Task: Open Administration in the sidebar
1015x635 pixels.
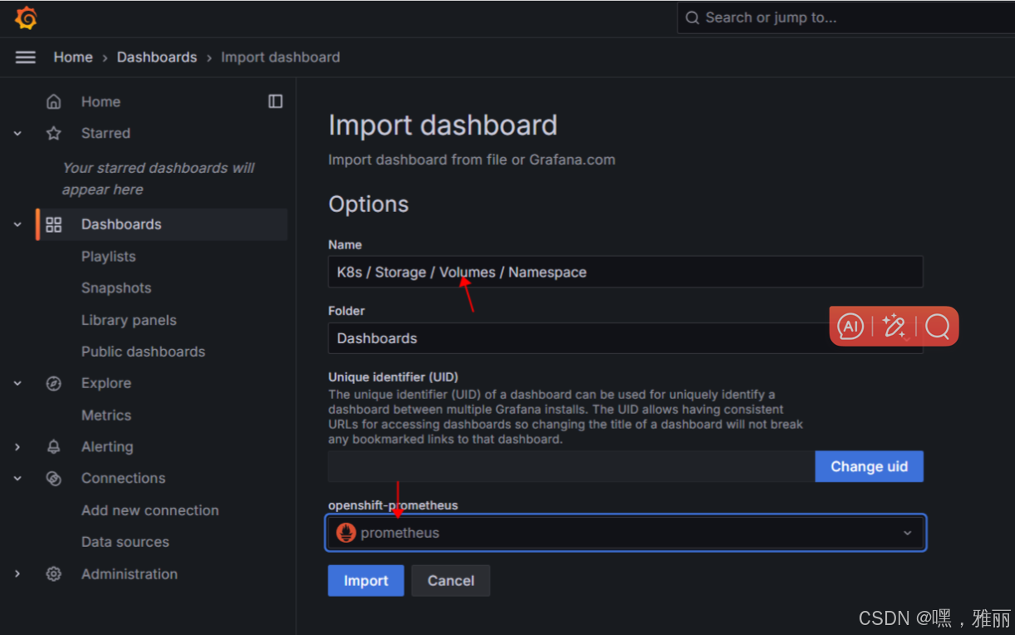Action: tap(129, 573)
